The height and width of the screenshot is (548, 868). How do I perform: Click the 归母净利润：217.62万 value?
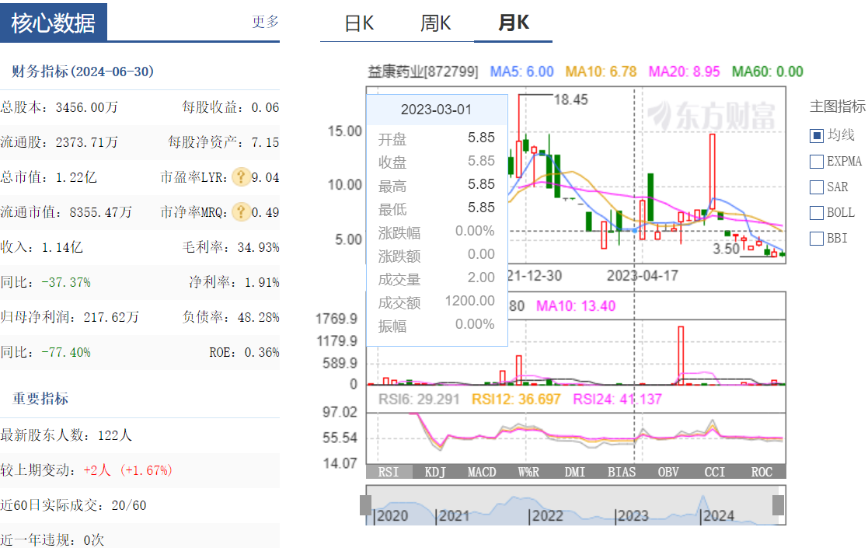70,317
